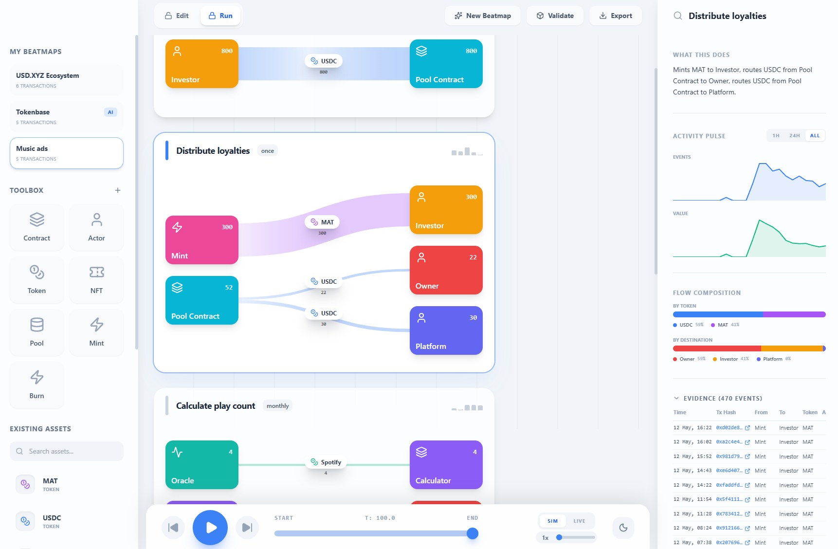Click the MAT token asset icon
The height and width of the screenshot is (549, 838).
click(25, 484)
